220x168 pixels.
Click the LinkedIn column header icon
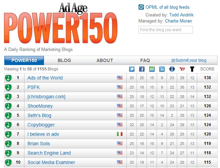click(162, 69)
